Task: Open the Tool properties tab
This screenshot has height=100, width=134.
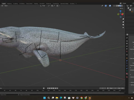Action: (127, 38)
